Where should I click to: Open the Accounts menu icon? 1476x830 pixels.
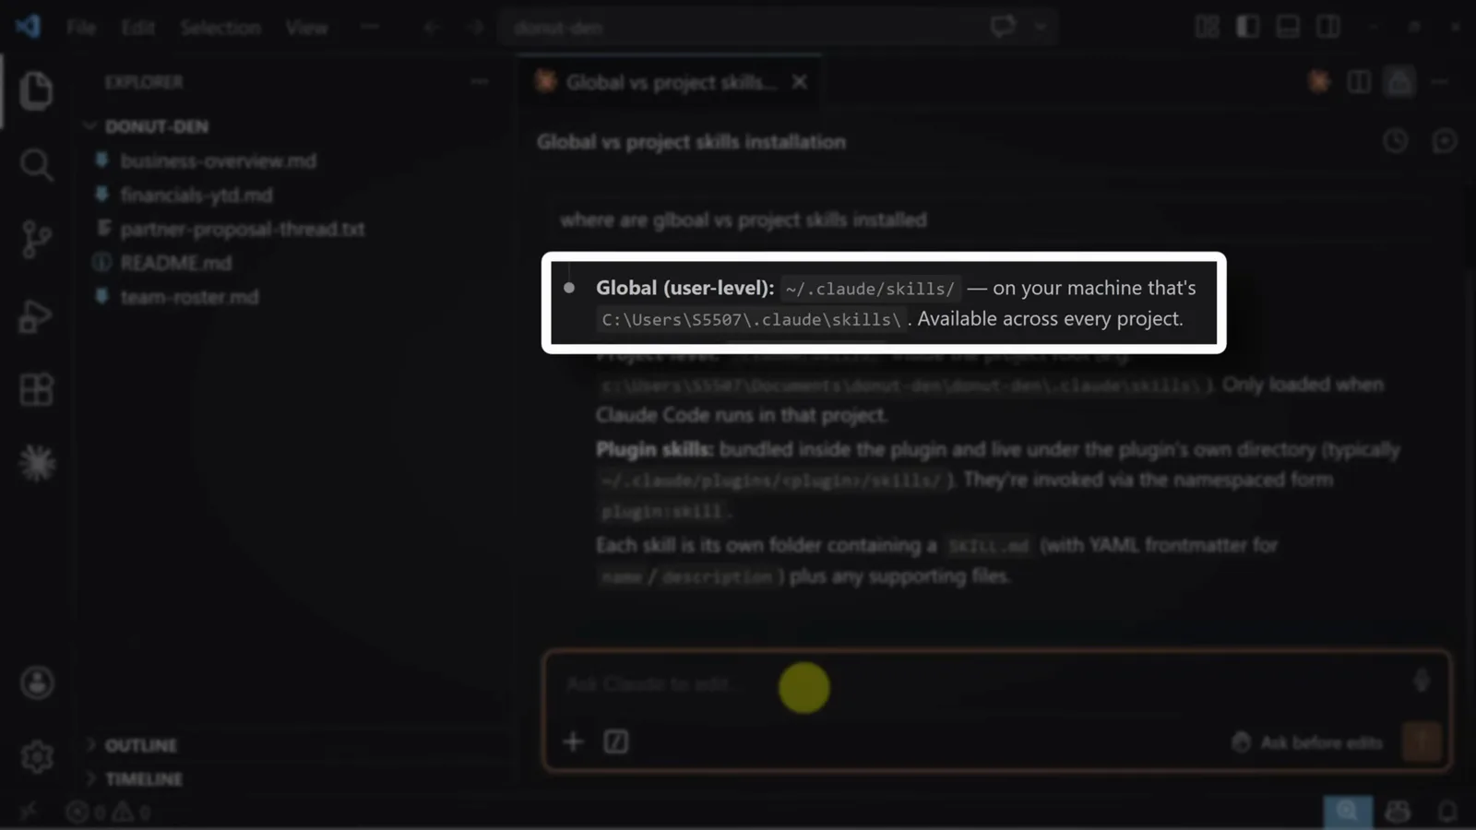coord(37,683)
